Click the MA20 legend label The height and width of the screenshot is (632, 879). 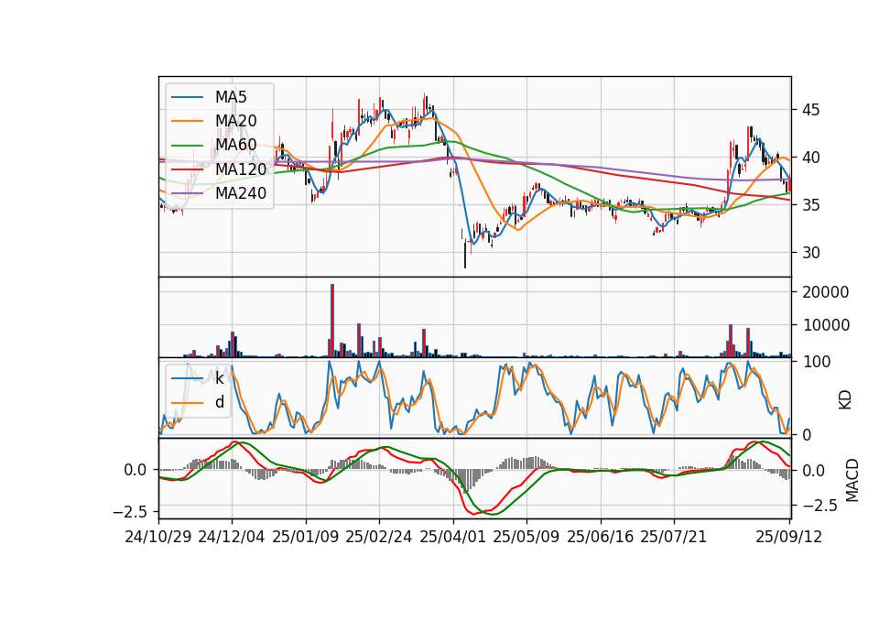pos(235,121)
